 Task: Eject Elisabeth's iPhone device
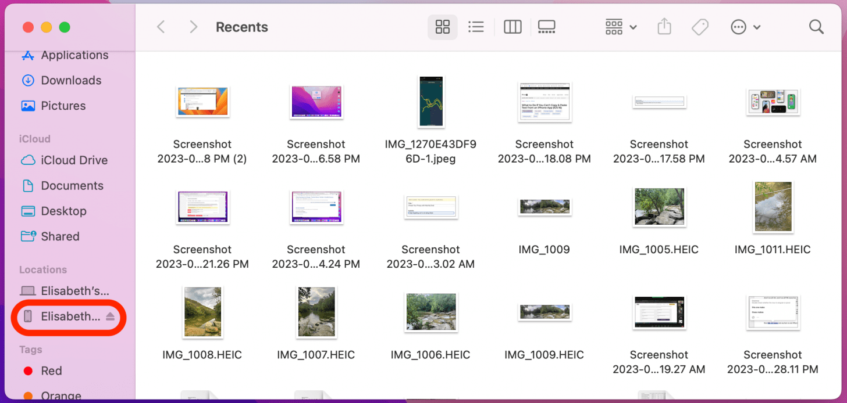click(x=111, y=316)
